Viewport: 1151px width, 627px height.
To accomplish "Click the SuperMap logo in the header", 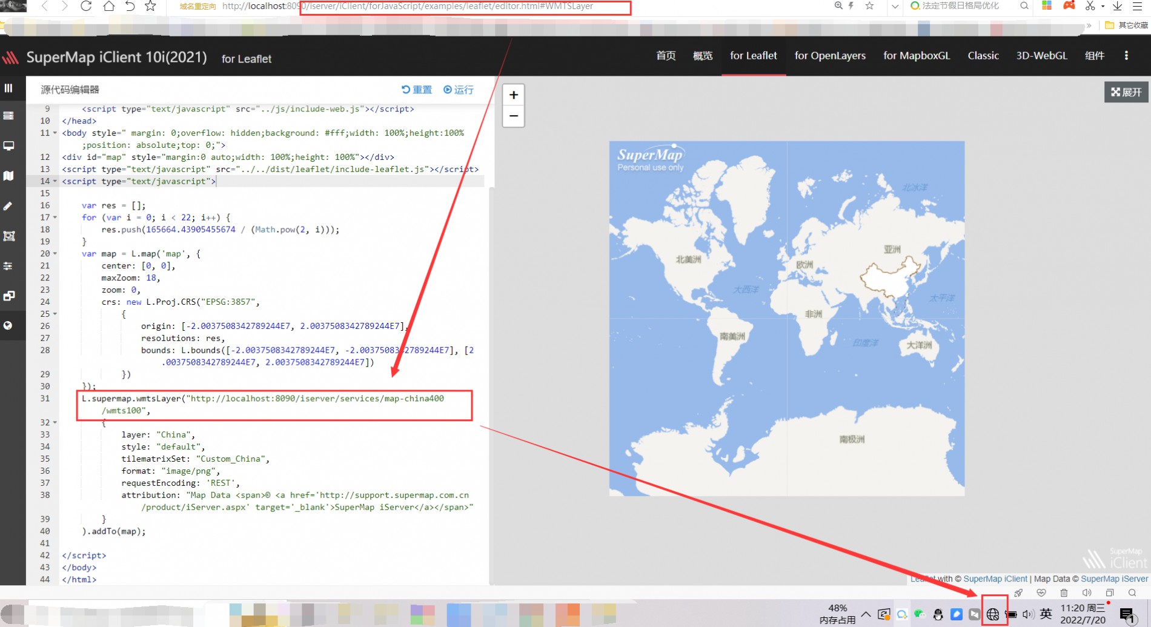I will (10, 58).
